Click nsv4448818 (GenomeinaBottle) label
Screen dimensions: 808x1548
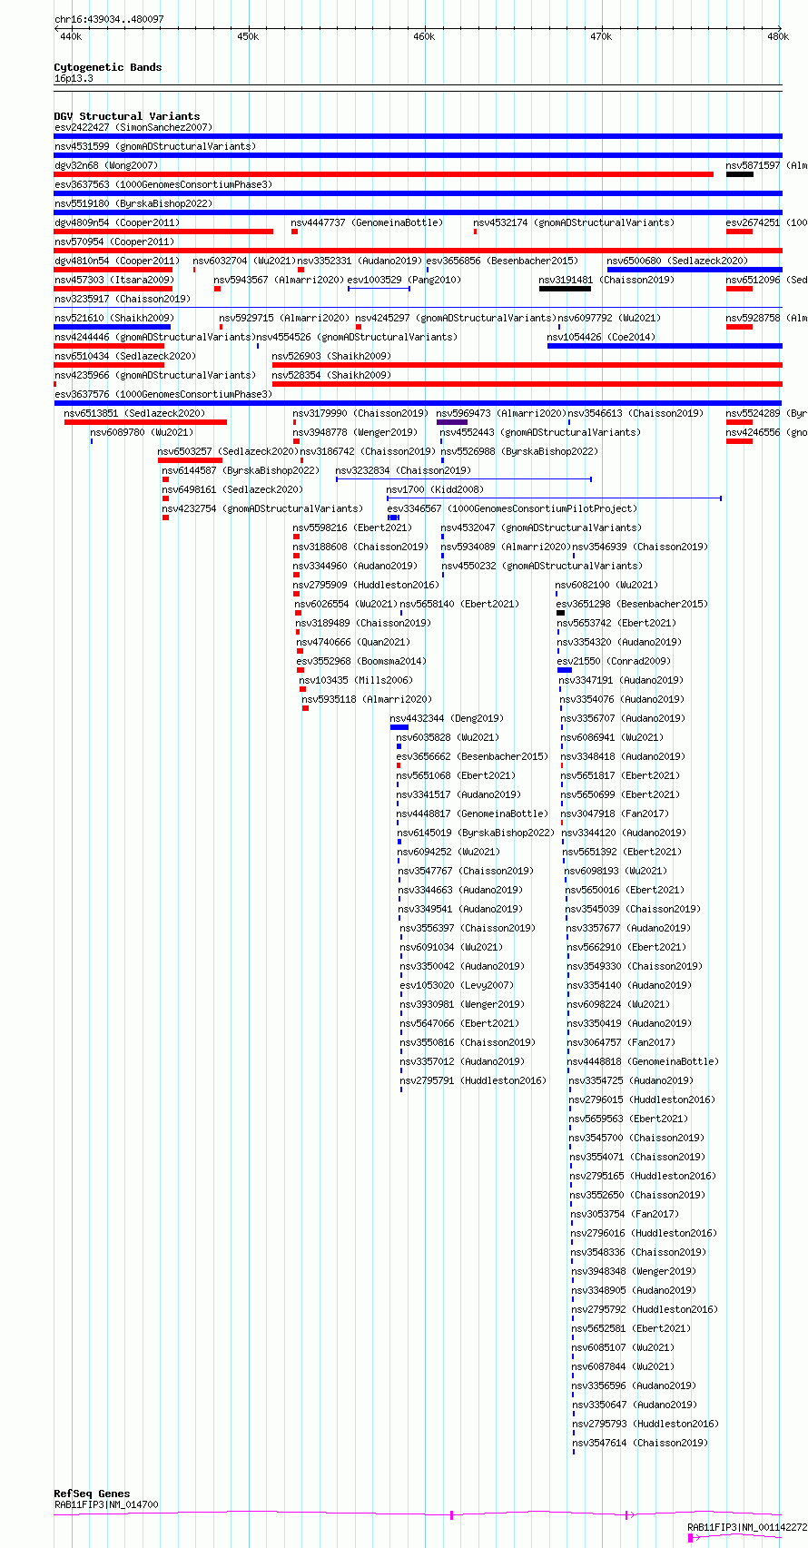coord(644,1062)
